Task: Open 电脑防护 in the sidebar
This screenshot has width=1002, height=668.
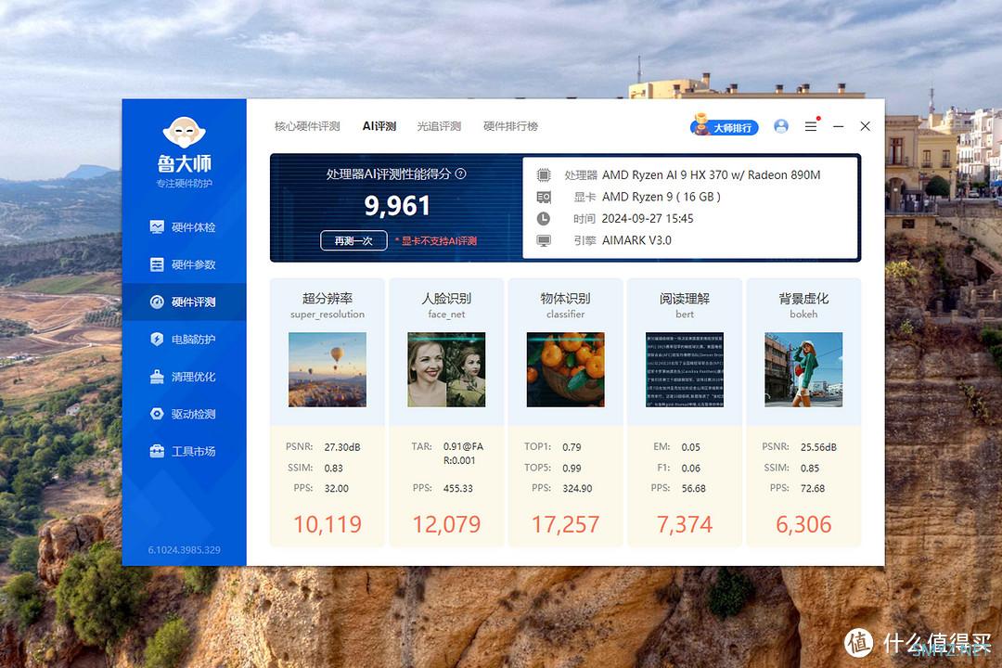Action: click(x=184, y=340)
